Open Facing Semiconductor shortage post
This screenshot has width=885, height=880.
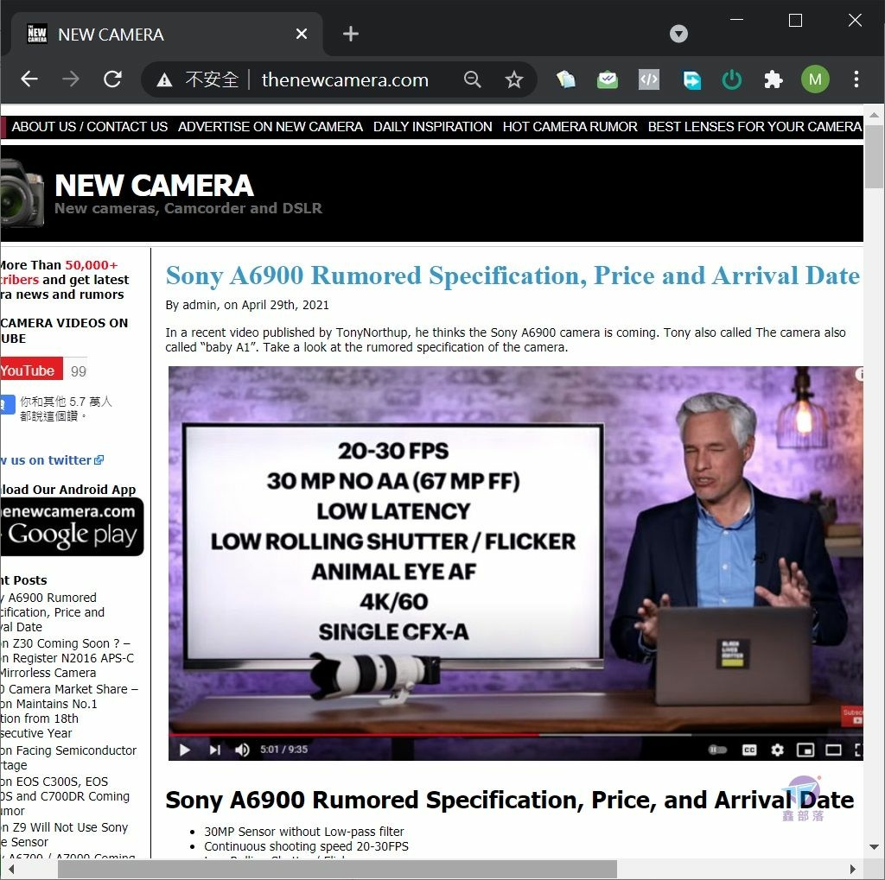click(x=68, y=757)
